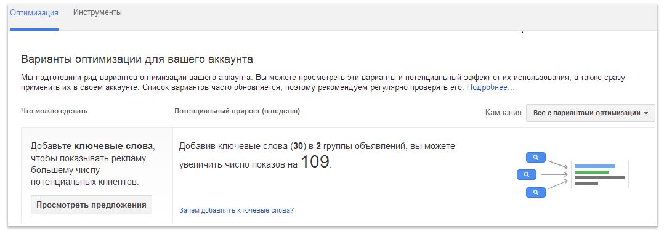Switch to the Оптимизация tab
Screen dimensions: 664x231
point(34,13)
